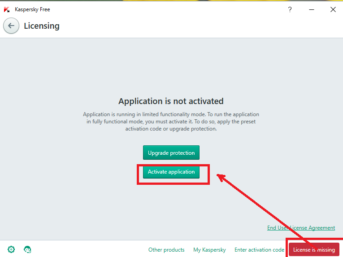
Task: Open support via the agent face icon
Action: (27, 249)
